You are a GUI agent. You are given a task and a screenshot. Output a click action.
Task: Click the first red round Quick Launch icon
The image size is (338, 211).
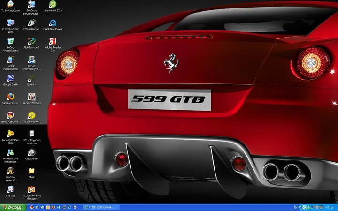[32, 207]
